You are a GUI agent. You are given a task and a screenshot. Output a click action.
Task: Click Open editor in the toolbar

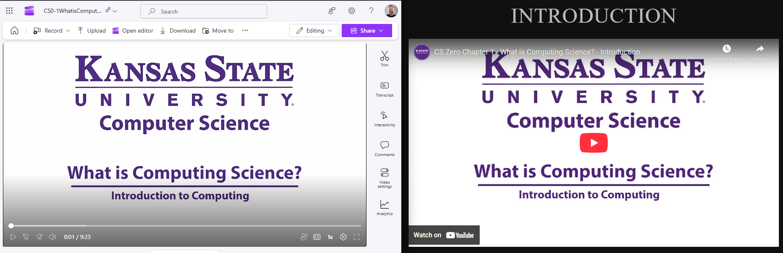133,31
